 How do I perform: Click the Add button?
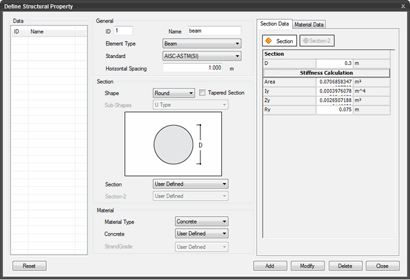click(x=269, y=266)
